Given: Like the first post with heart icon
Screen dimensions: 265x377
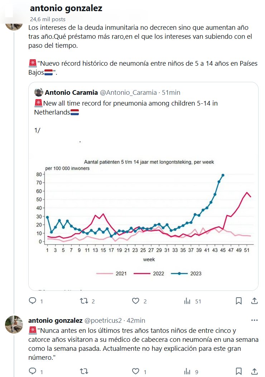Looking at the screenshot, I should click(x=136, y=301).
